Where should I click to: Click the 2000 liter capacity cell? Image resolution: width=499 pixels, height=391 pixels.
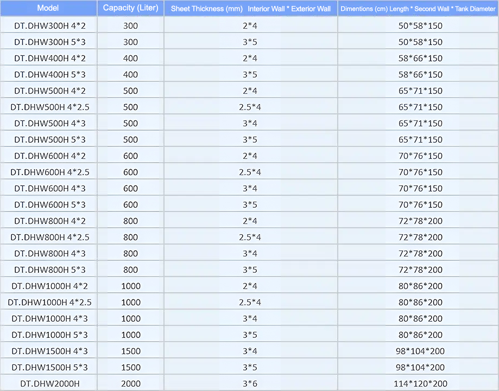click(x=131, y=383)
